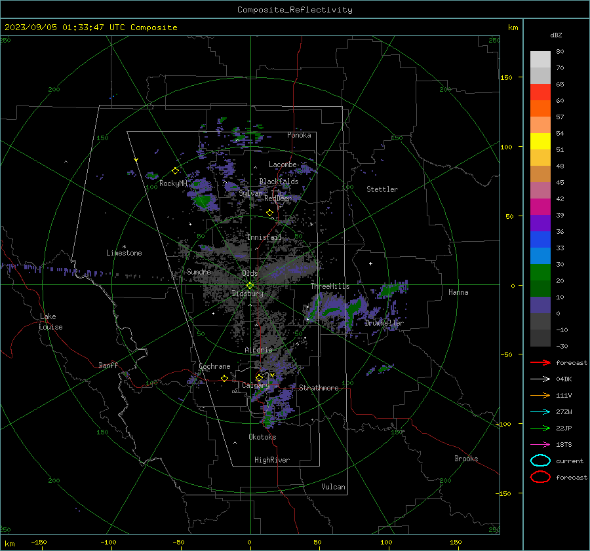Image resolution: width=590 pixels, height=551 pixels.
Task: Click the Strathmore city label
Action: pos(319,388)
